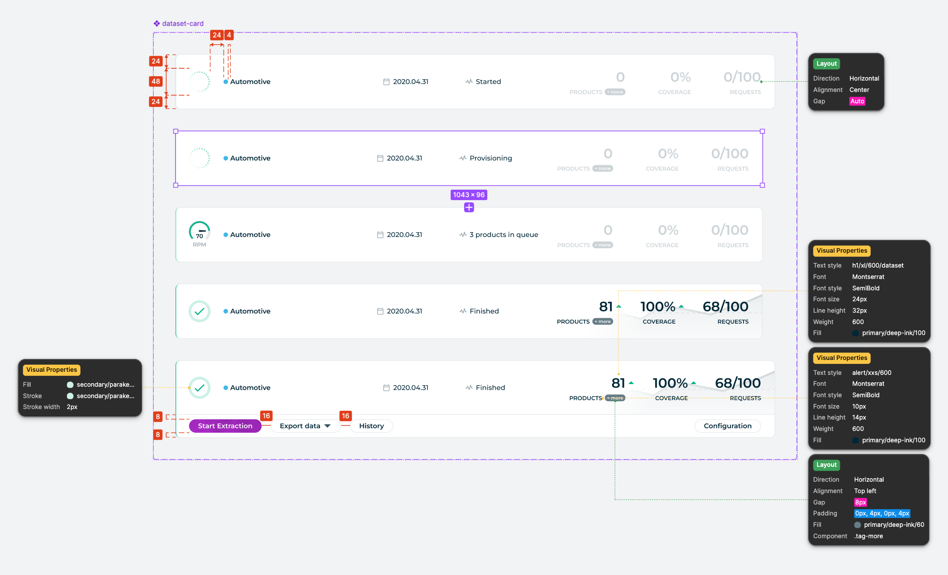Click the calendar icon beside the Started card's date
This screenshot has height=575, width=948.
click(386, 82)
